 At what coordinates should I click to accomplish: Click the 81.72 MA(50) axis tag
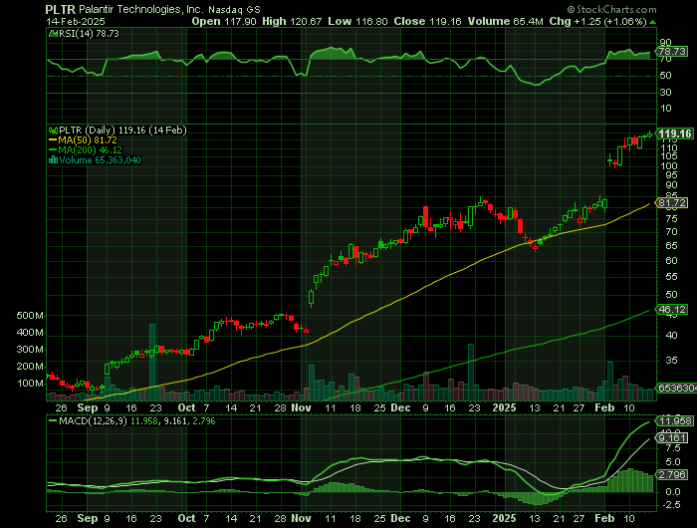click(x=672, y=203)
